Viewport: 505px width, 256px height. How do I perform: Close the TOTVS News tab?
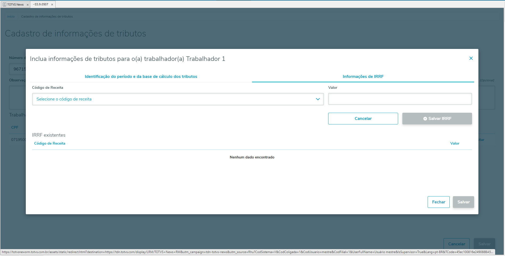(x=28, y=5)
